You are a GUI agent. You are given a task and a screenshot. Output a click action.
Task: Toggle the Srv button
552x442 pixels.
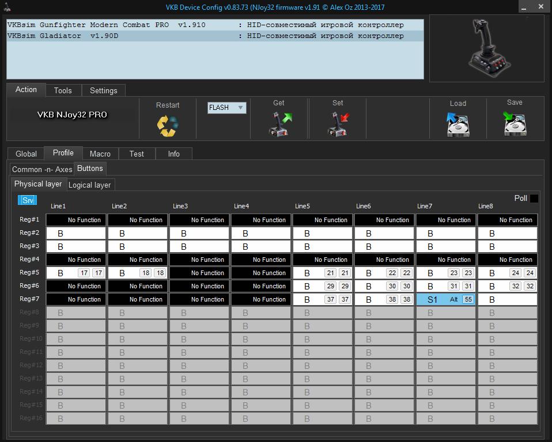(x=28, y=200)
